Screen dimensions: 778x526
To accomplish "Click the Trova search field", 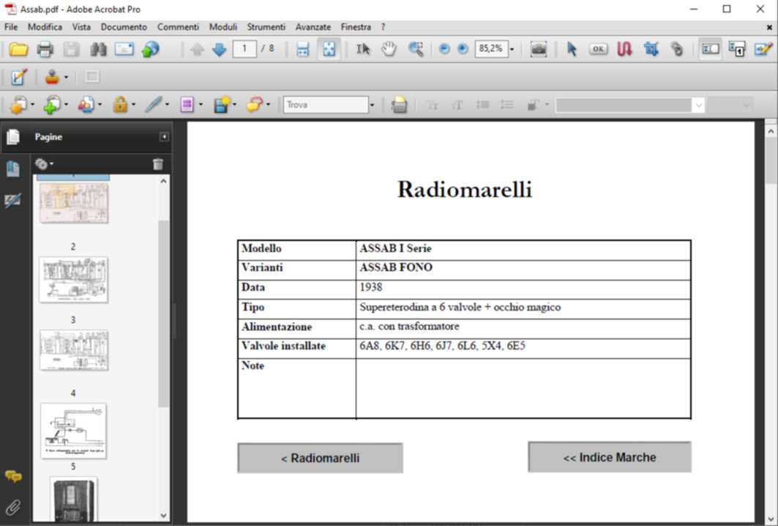I will (326, 105).
